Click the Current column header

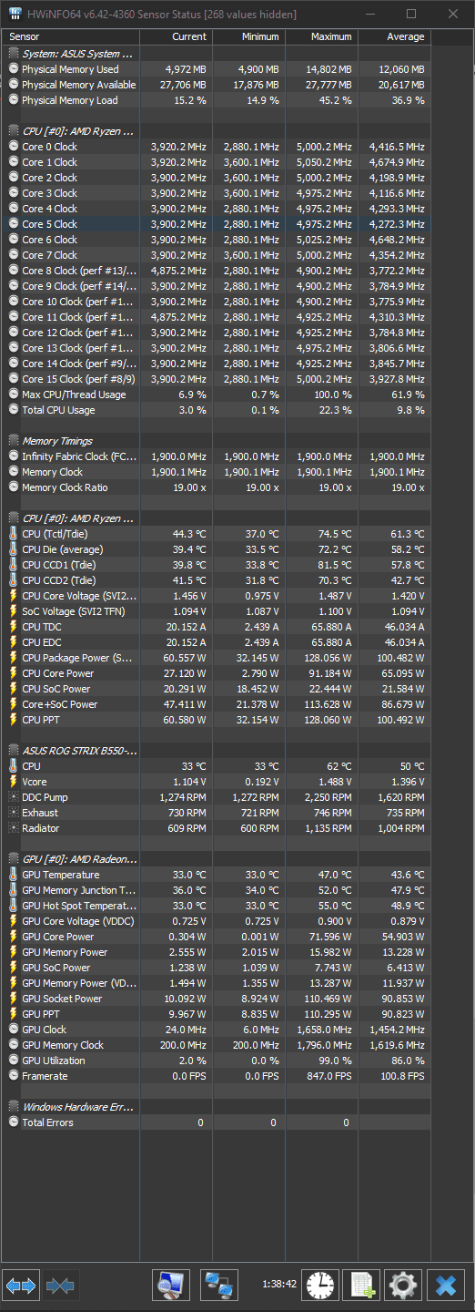177,36
